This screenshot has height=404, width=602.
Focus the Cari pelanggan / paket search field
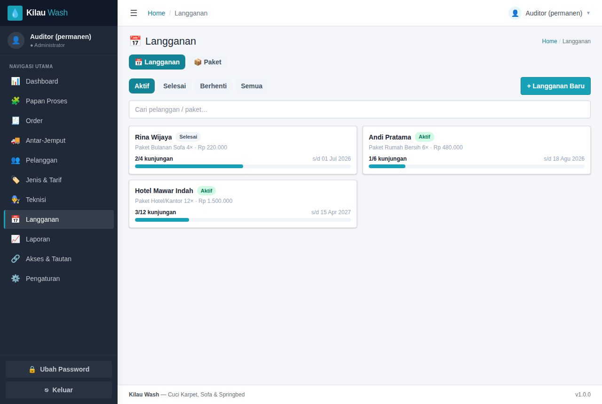360,109
